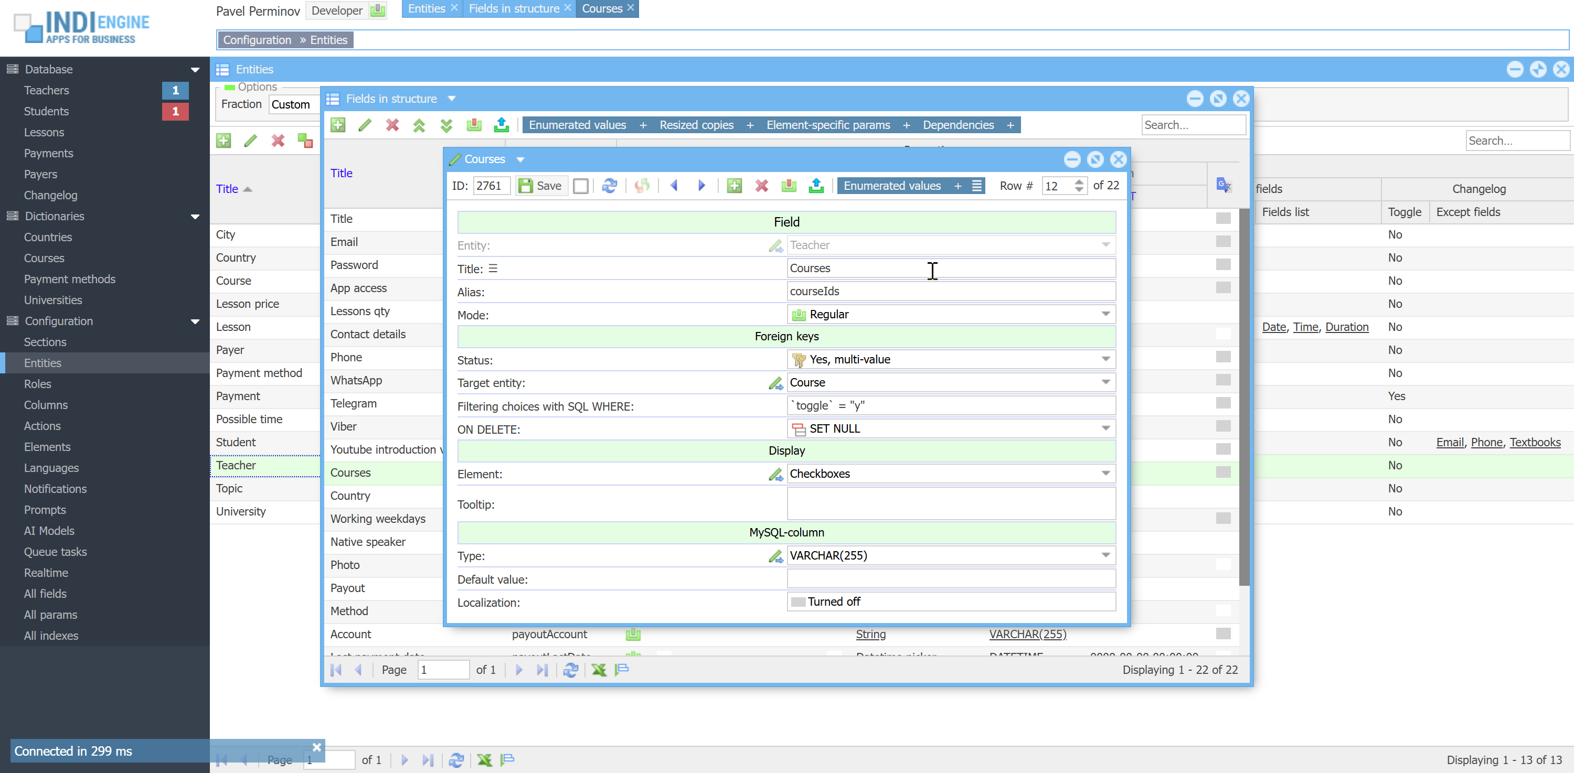Click refresh icon in Courses form toolbar
The height and width of the screenshot is (773, 1574).
click(609, 186)
